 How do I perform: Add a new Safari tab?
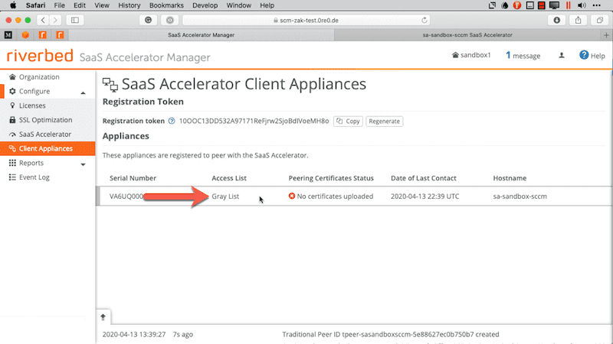click(x=606, y=35)
